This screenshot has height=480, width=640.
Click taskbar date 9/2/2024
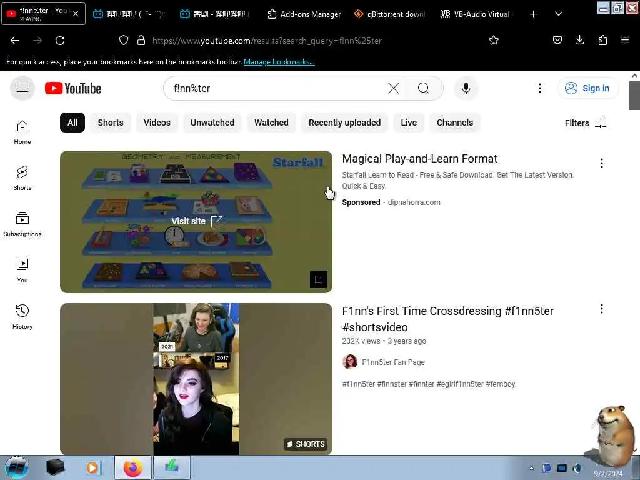click(608, 474)
